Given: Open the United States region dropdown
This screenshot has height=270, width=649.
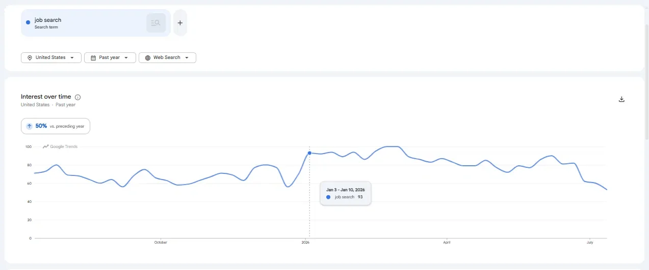Looking at the screenshot, I should coord(51,57).
